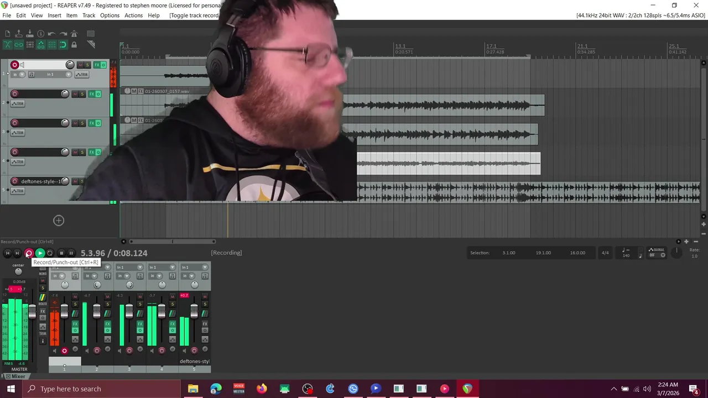708x398 pixels.
Task: Open the Track menu
Action: click(88, 15)
